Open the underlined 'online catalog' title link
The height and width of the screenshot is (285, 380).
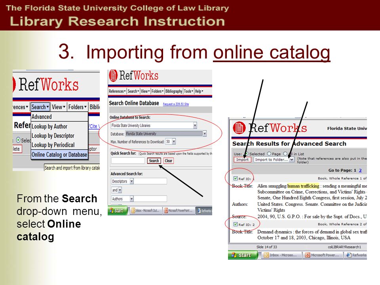(x=272, y=53)
